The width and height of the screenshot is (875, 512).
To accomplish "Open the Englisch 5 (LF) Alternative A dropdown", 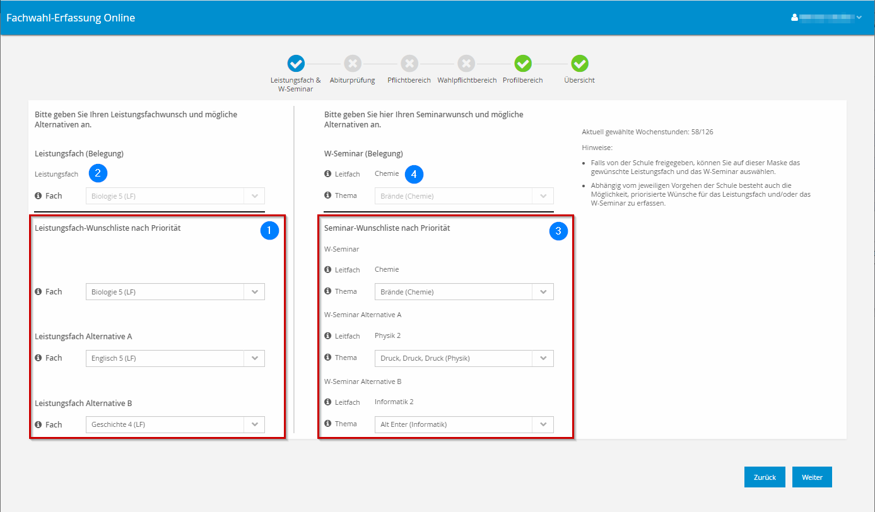I will [x=175, y=358].
